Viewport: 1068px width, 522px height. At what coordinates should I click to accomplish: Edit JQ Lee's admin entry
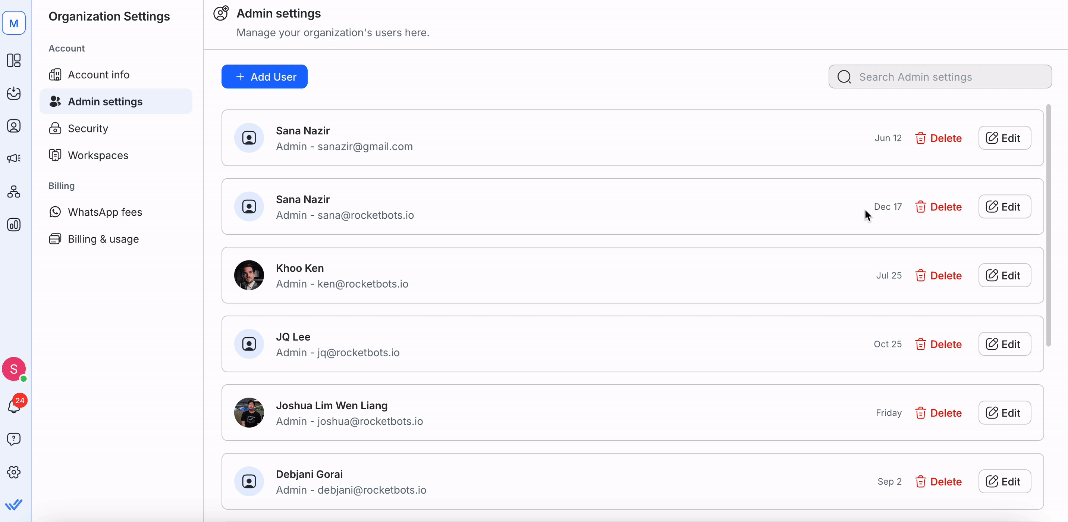coord(1004,344)
